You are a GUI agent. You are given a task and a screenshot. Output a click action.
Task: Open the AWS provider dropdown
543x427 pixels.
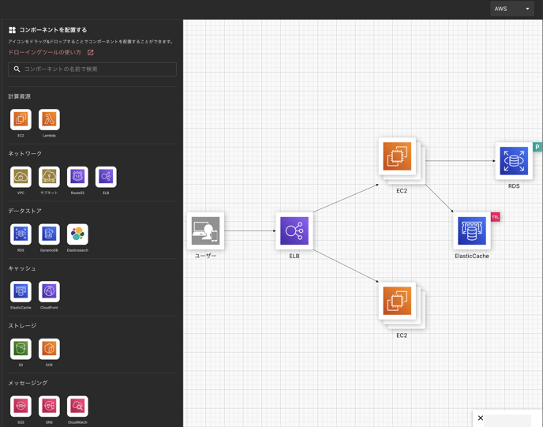(512, 9)
